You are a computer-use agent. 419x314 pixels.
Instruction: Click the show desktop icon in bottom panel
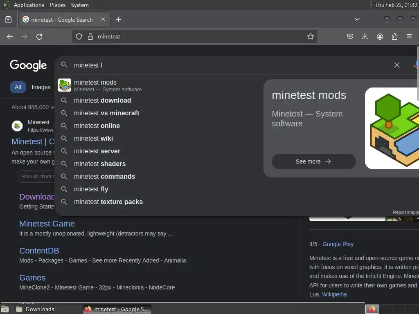tap(5, 309)
